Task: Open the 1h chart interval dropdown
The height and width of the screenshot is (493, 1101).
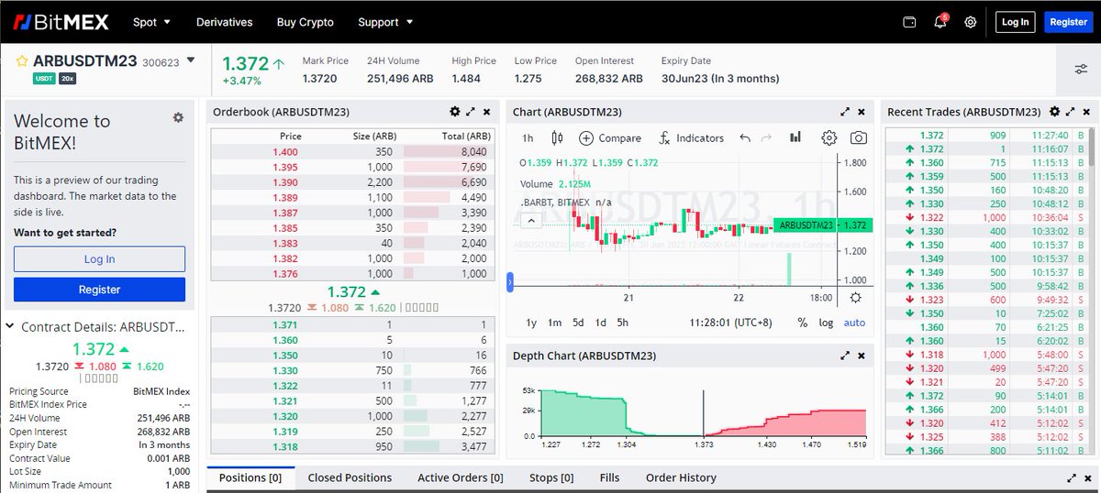Action: pyautogui.click(x=528, y=138)
